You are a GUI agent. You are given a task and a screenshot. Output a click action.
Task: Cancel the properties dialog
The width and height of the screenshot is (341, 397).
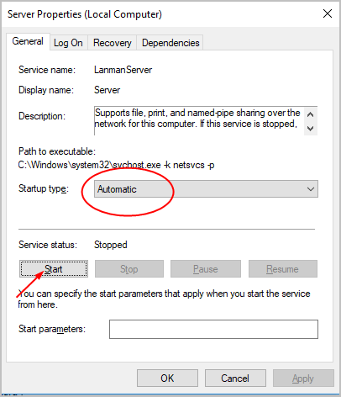235,378
